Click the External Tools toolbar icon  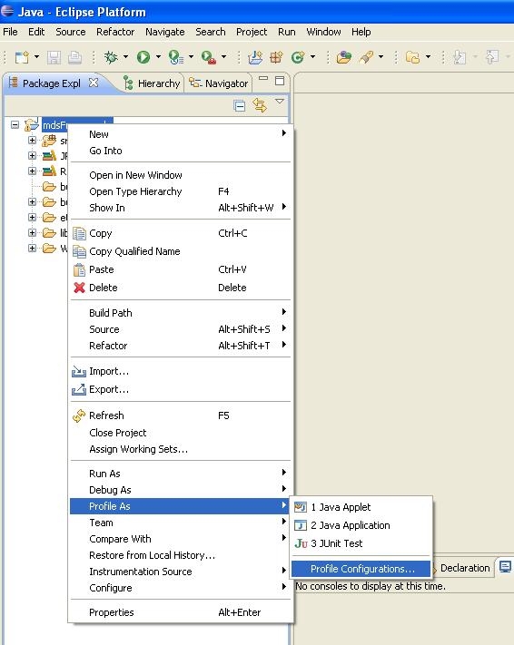tap(209, 57)
